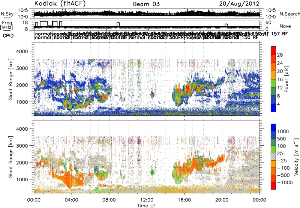Viewport: 300px width, 208px height.
Task: Click the light green segment of the power colorbar
Action: tap(273, 83)
